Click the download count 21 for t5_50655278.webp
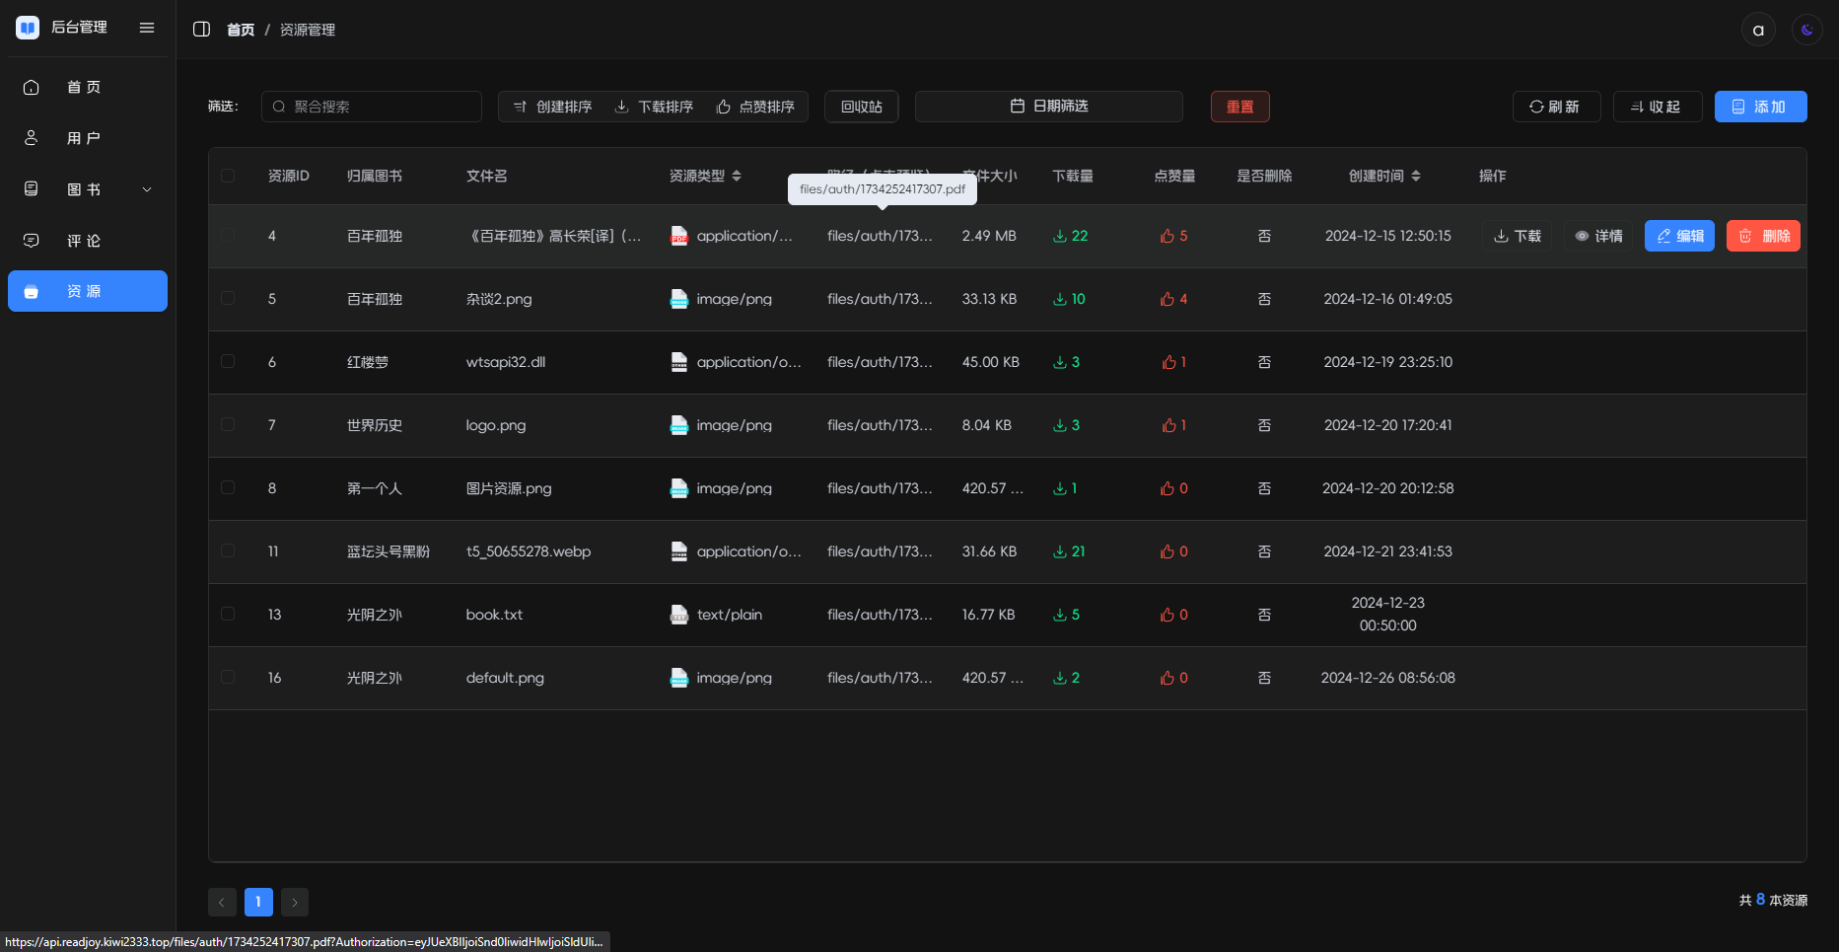Image resolution: width=1839 pixels, height=952 pixels. [x=1069, y=551]
